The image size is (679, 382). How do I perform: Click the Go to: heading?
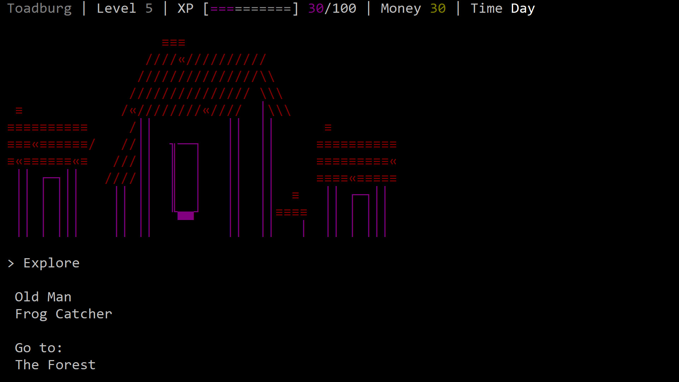(x=39, y=348)
